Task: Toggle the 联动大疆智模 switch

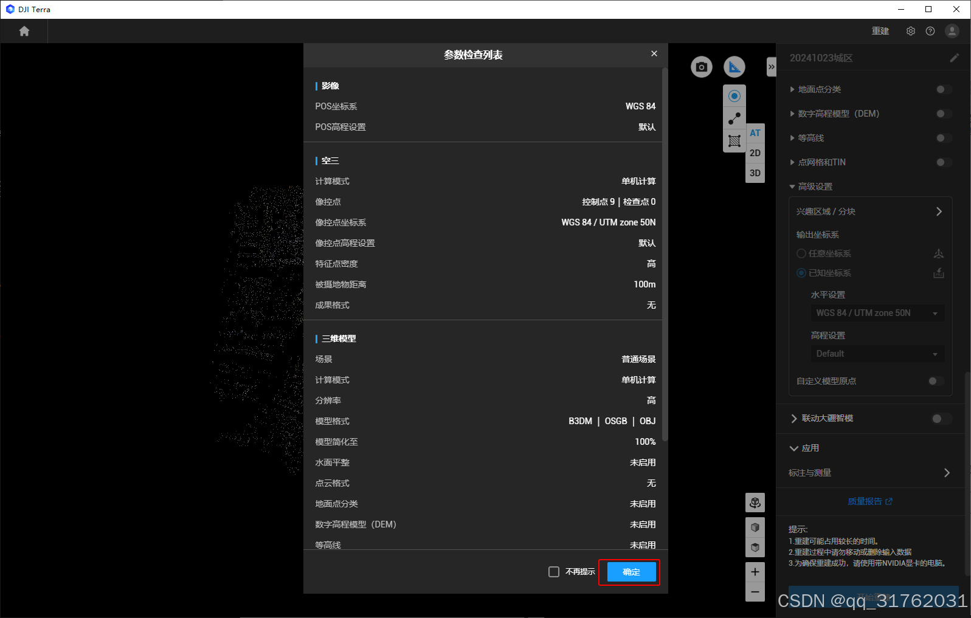Action: point(941,419)
